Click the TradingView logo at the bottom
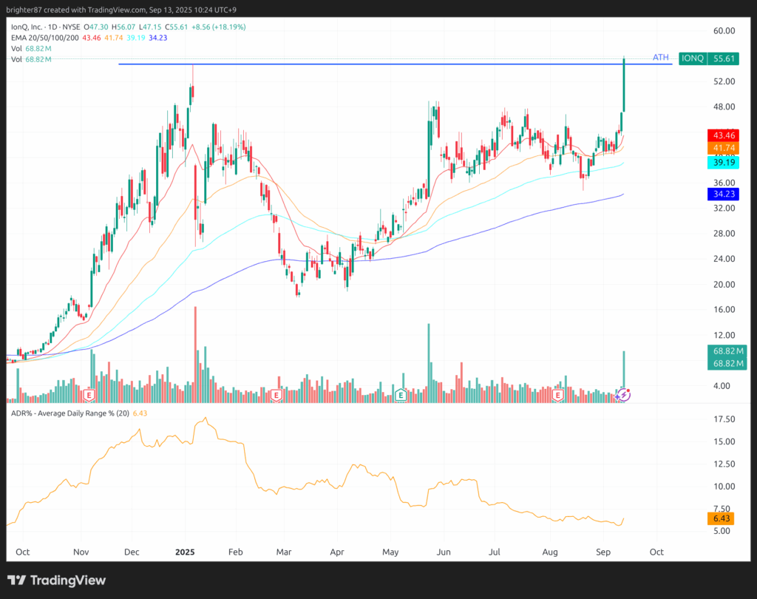The image size is (757, 599). click(x=56, y=581)
